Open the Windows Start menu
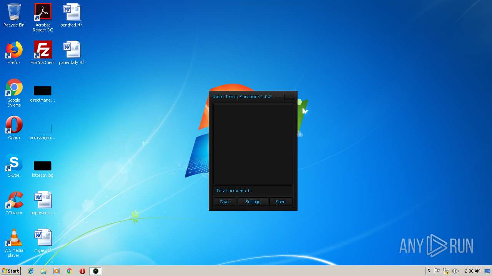This screenshot has height=276, width=492. pyautogui.click(x=10, y=271)
